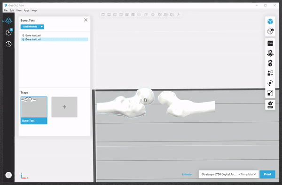Add a new tray with plus tile
The image size is (282, 185).
coord(64,107)
